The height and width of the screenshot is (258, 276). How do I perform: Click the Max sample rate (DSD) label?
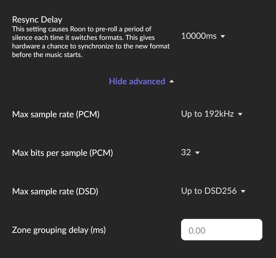[55, 191]
